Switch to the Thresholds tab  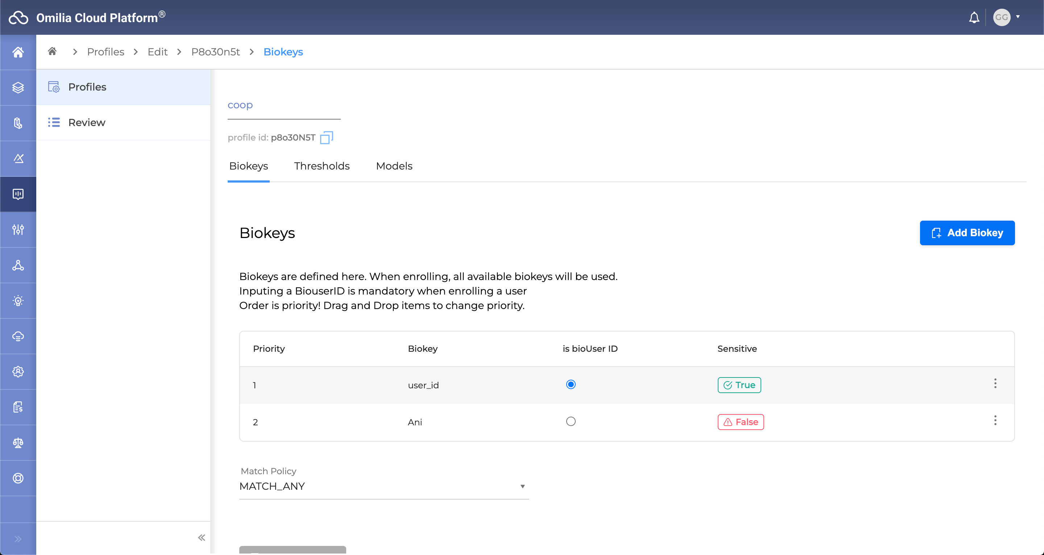322,166
